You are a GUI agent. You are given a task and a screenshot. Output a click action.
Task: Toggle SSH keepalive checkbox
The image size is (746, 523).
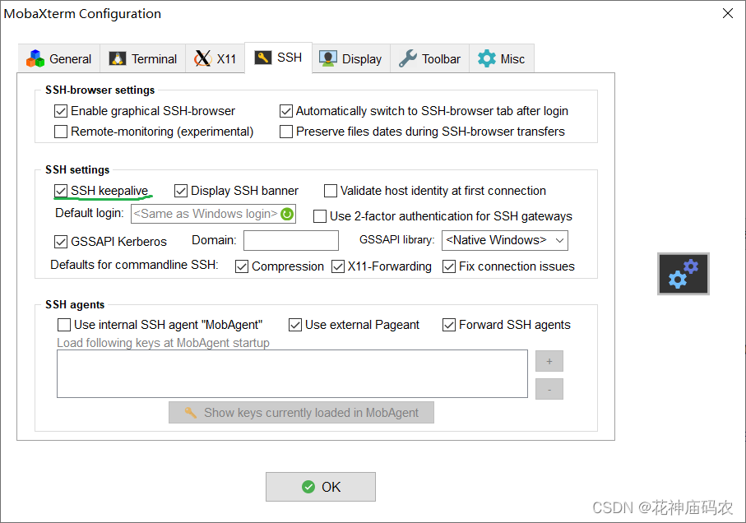(x=61, y=191)
